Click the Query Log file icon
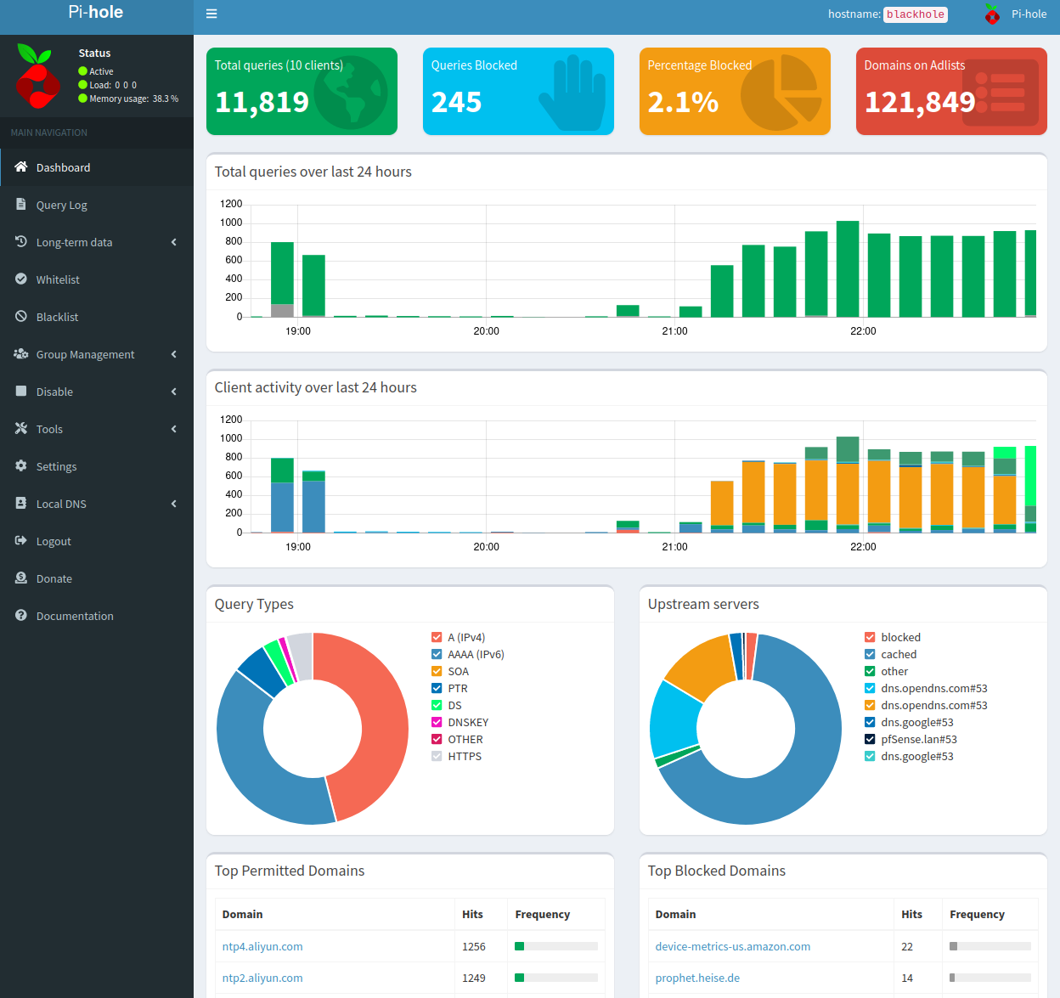The height and width of the screenshot is (998, 1060). [21, 205]
